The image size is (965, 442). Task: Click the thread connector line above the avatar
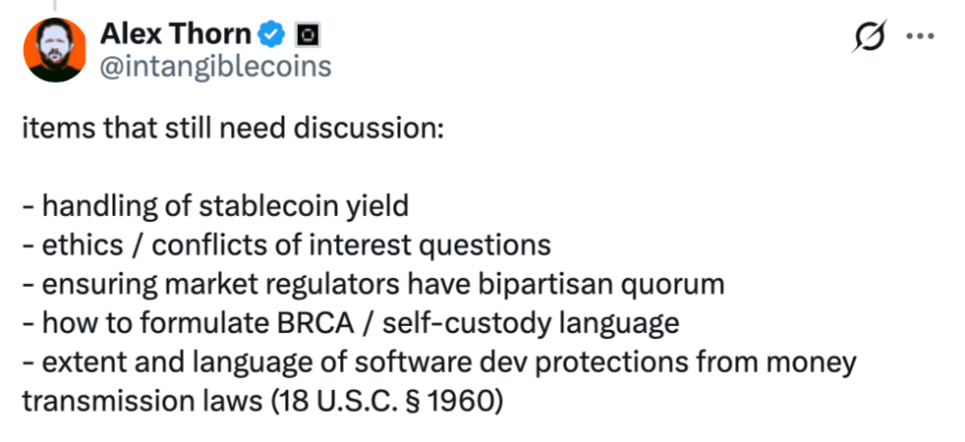pos(57,5)
